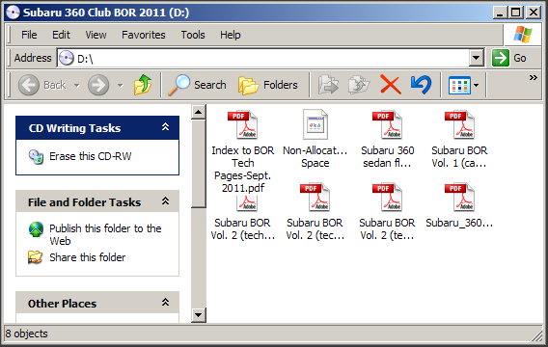548x347 pixels.
Task: Click the Back arrow button
Action: (29, 85)
